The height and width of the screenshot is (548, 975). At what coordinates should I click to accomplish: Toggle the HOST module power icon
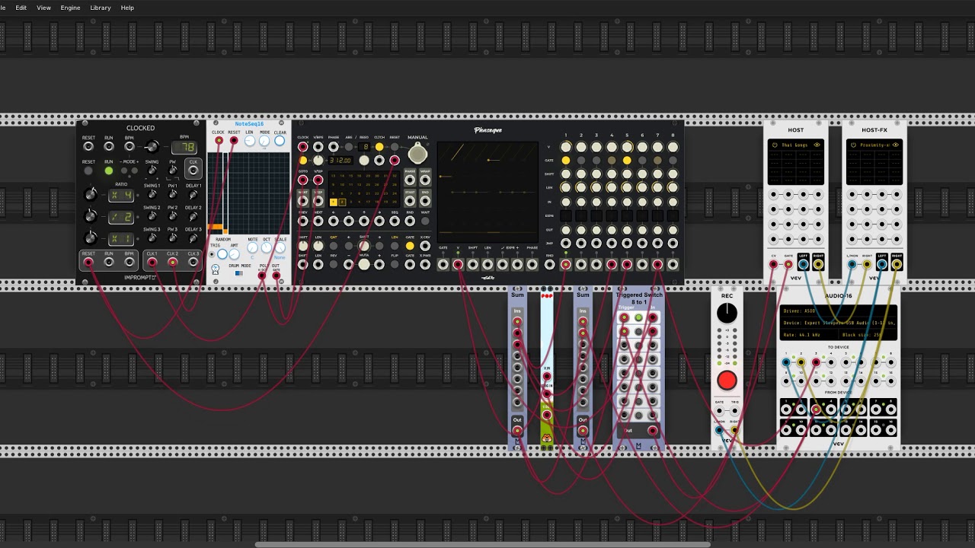(775, 145)
